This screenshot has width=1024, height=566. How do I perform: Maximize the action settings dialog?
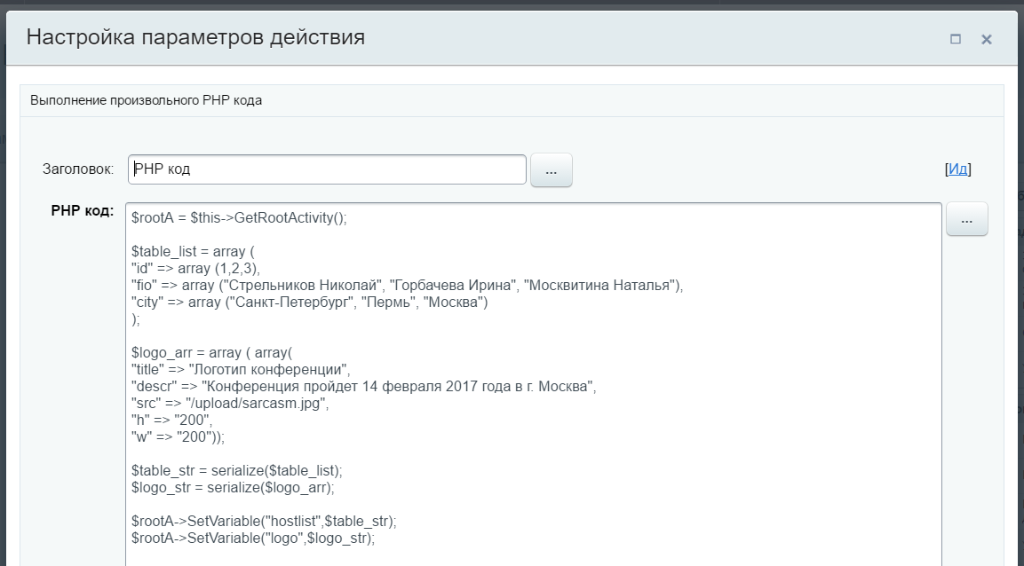[956, 39]
